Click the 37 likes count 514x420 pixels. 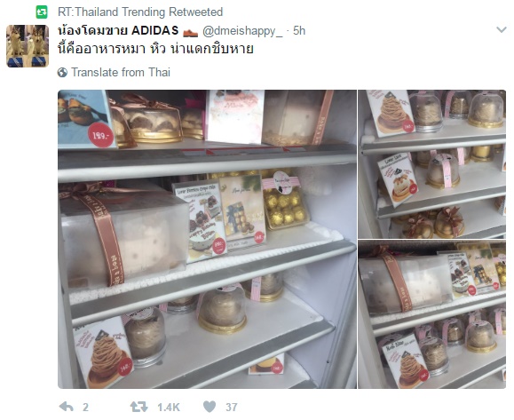[x=232, y=408]
